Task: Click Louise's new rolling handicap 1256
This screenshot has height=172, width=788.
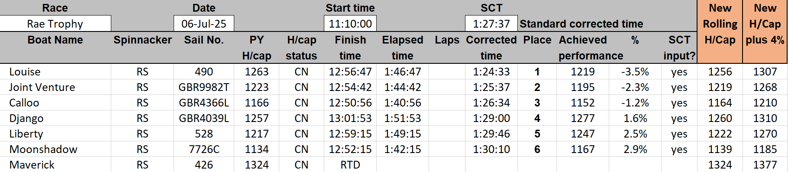Action: click(720, 72)
